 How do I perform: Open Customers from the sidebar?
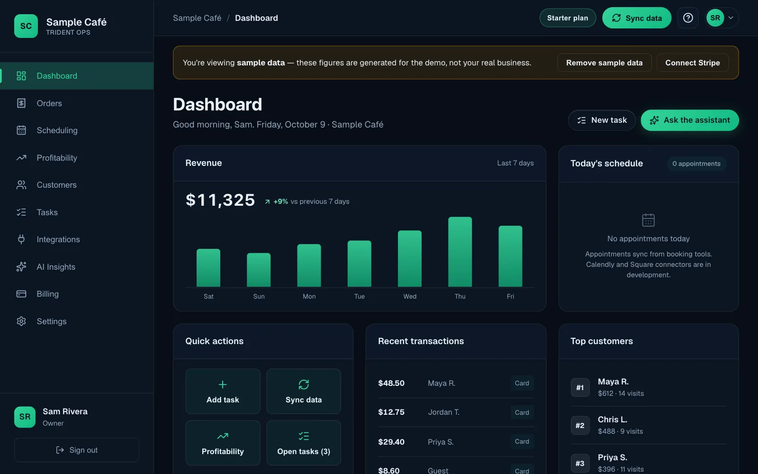(x=77, y=185)
